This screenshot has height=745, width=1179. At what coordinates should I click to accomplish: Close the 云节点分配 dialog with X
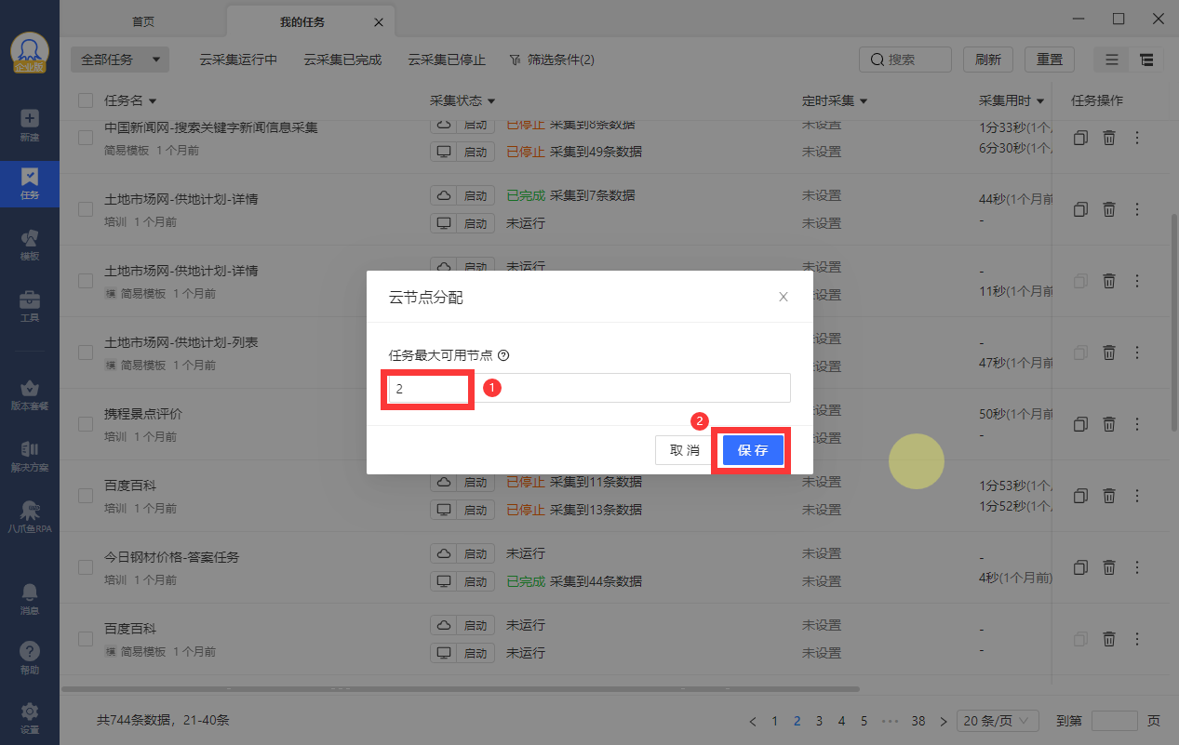click(x=784, y=297)
